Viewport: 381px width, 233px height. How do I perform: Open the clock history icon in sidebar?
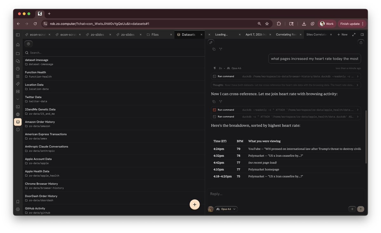tap(18, 69)
